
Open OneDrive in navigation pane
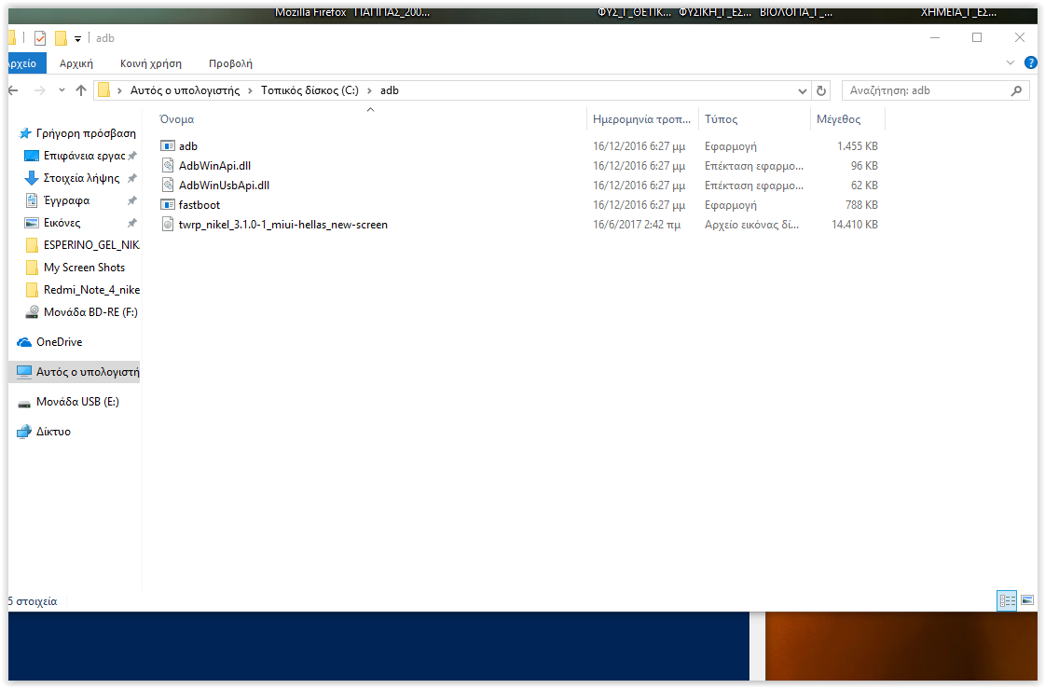(59, 342)
